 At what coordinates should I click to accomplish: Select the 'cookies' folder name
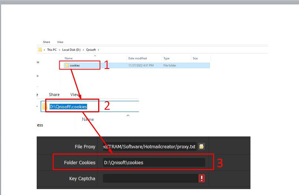(x=75, y=65)
